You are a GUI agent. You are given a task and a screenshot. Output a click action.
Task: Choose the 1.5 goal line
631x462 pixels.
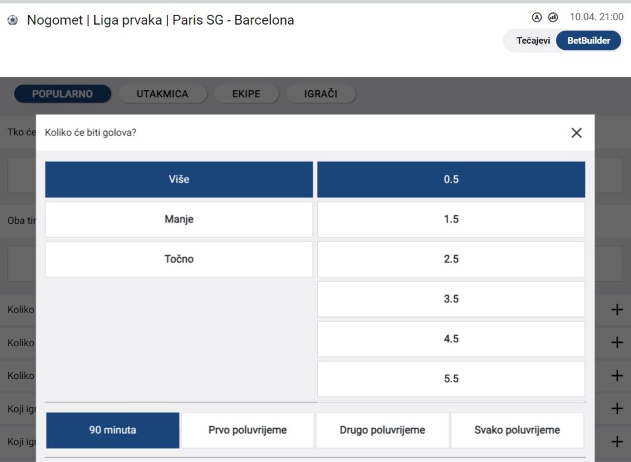pyautogui.click(x=451, y=219)
